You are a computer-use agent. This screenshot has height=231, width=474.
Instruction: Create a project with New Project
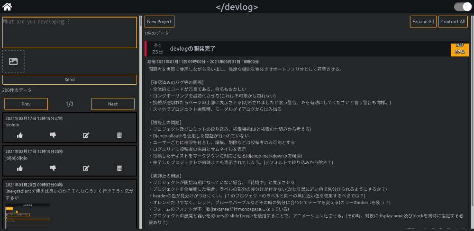159,22
